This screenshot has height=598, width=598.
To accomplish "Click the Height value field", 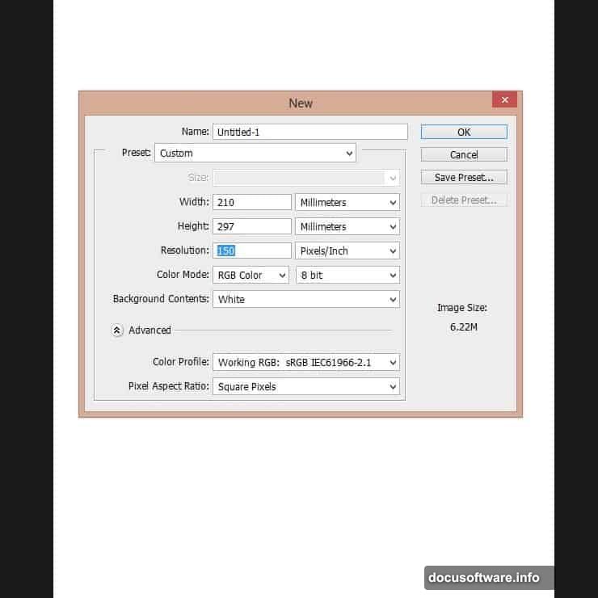I will point(252,226).
